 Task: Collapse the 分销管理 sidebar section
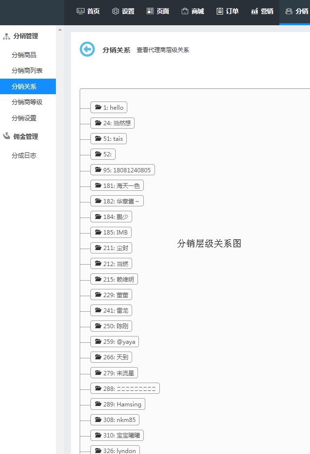(25, 36)
